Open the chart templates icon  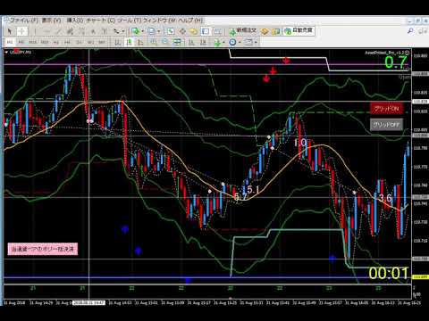click(248, 42)
